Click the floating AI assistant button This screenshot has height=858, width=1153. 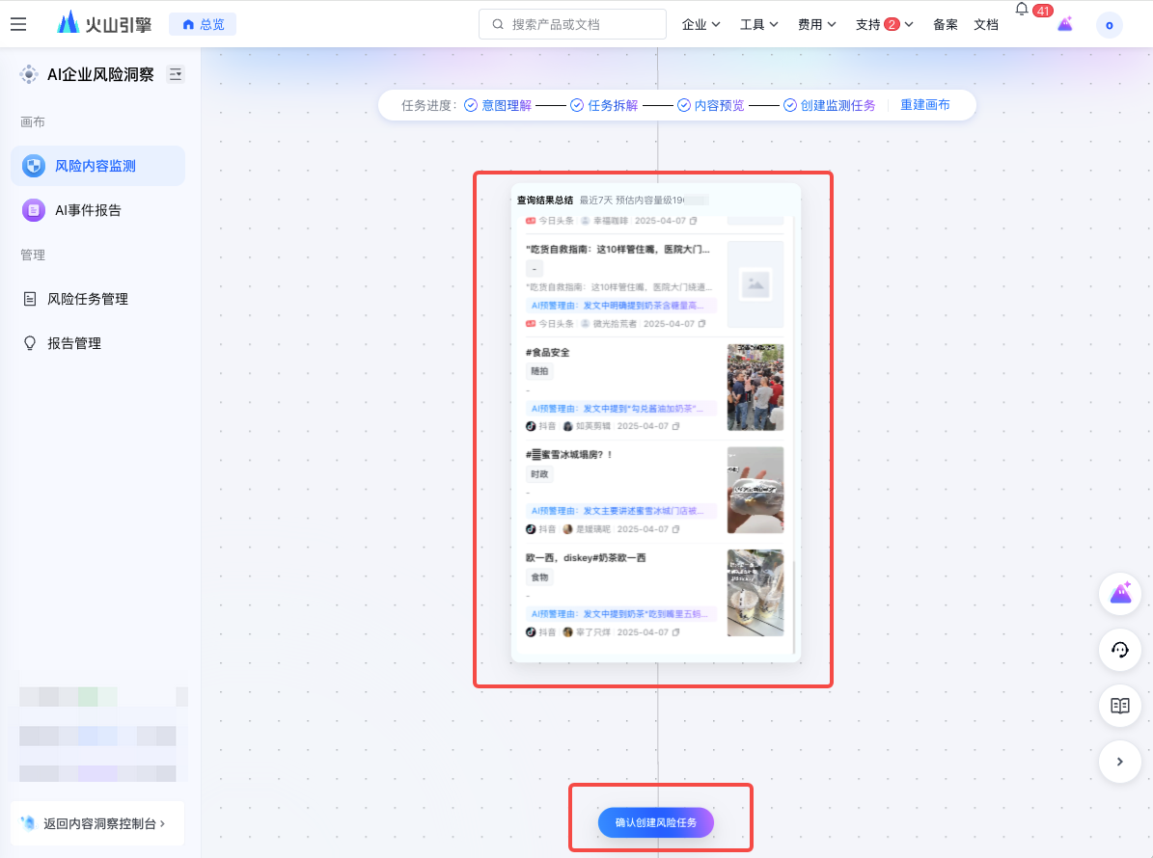1120,593
